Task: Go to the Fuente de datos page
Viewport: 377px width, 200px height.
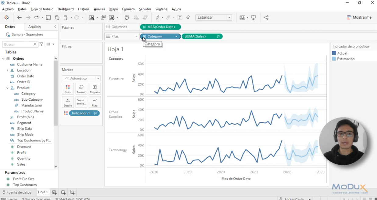Action: [x=17, y=192]
